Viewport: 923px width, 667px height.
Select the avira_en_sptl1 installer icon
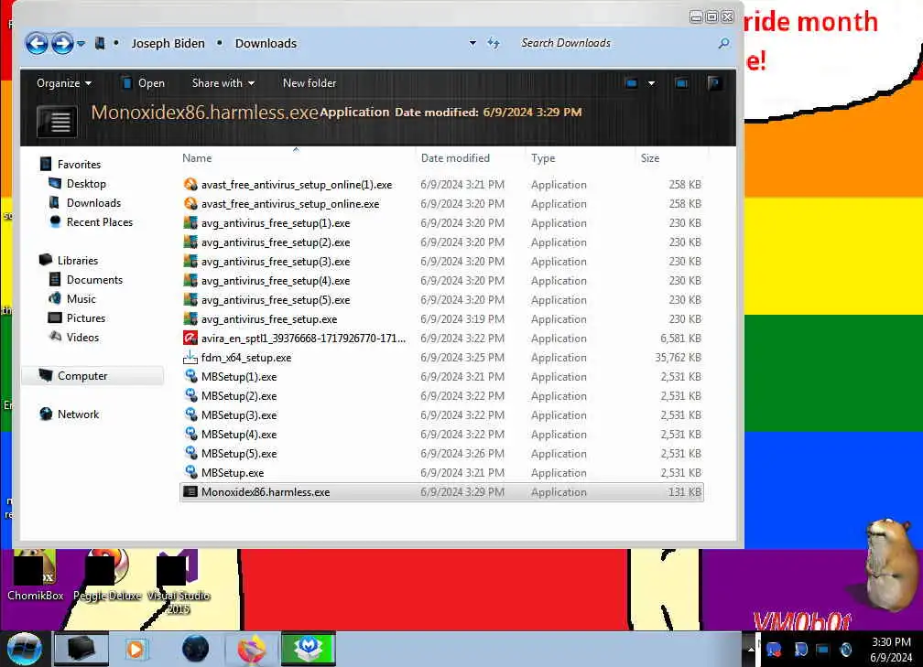(190, 339)
